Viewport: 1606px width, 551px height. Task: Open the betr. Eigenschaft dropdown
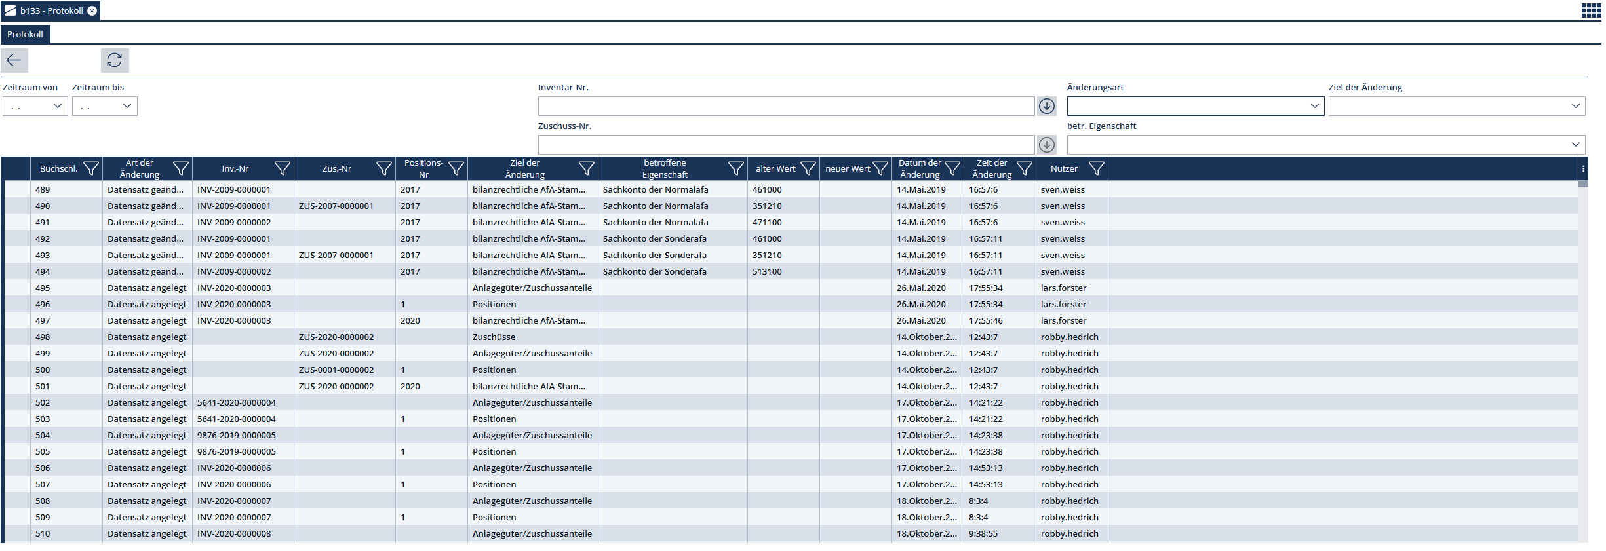(x=1575, y=145)
